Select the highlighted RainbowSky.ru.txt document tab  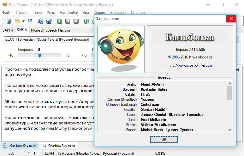pos(20,146)
